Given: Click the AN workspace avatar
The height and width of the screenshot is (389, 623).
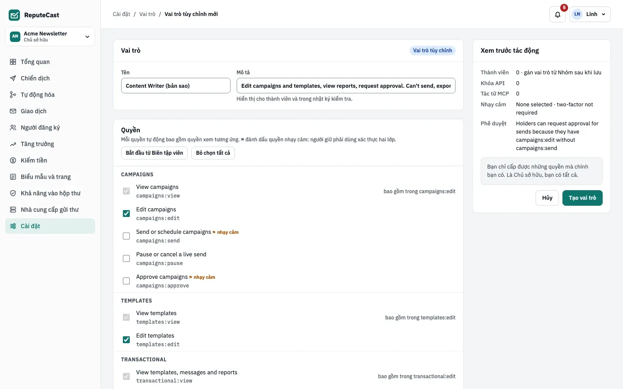Looking at the screenshot, I should pyautogui.click(x=15, y=36).
